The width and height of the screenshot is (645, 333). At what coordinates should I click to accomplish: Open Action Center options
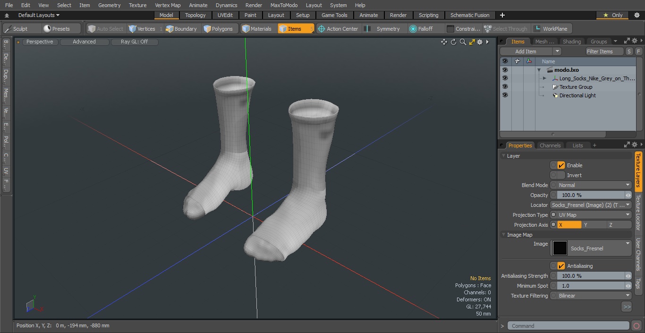(338, 29)
